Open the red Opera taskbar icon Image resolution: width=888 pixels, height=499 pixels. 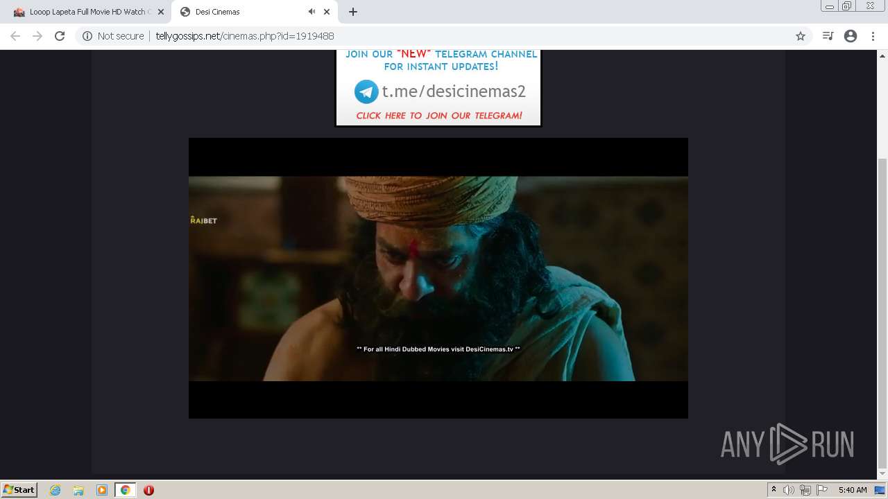pyautogui.click(x=148, y=490)
